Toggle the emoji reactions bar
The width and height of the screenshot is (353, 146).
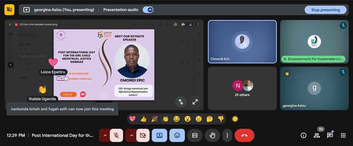click(x=177, y=135)
